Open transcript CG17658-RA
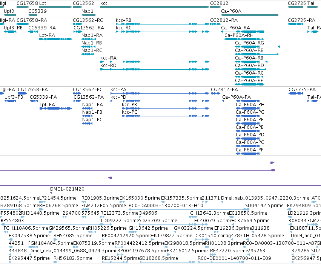 click(x=32, y=20)
